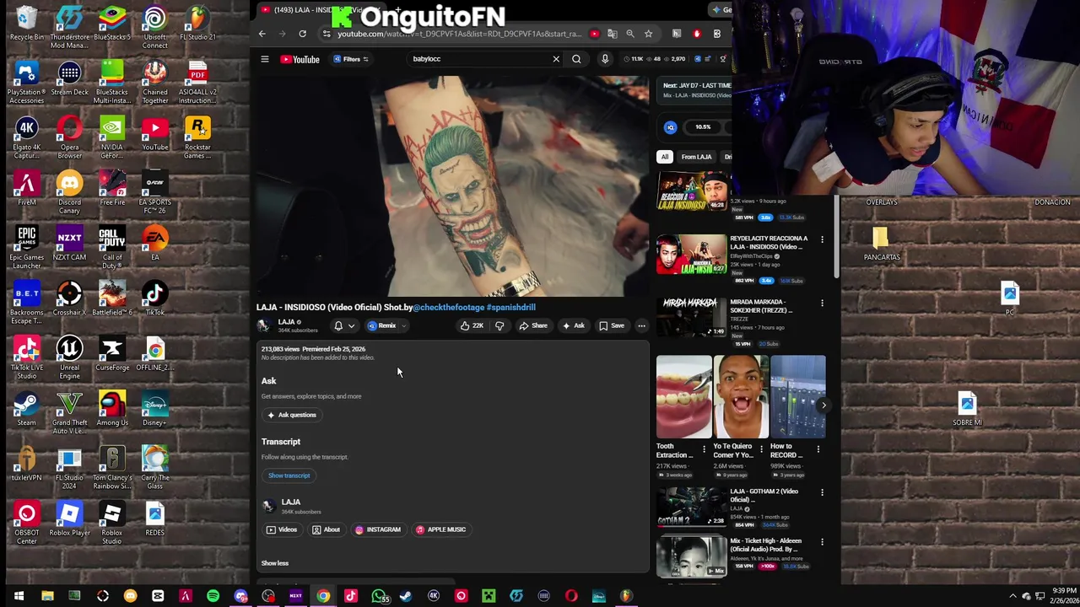Like the video with 22K thumbs up
This screenshot has height=607, width=1080.
pyautogui.click(x=472, y=325)
